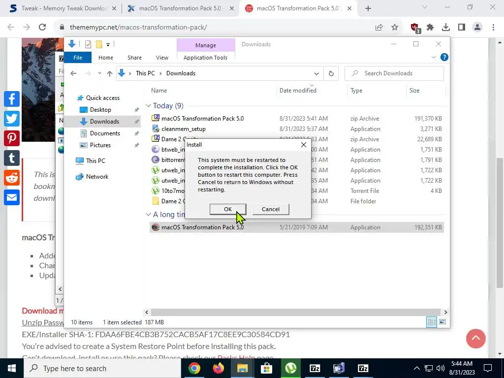Share page on Facebook
The height and width of the screenshot is (378, 504).
point(12,98)
